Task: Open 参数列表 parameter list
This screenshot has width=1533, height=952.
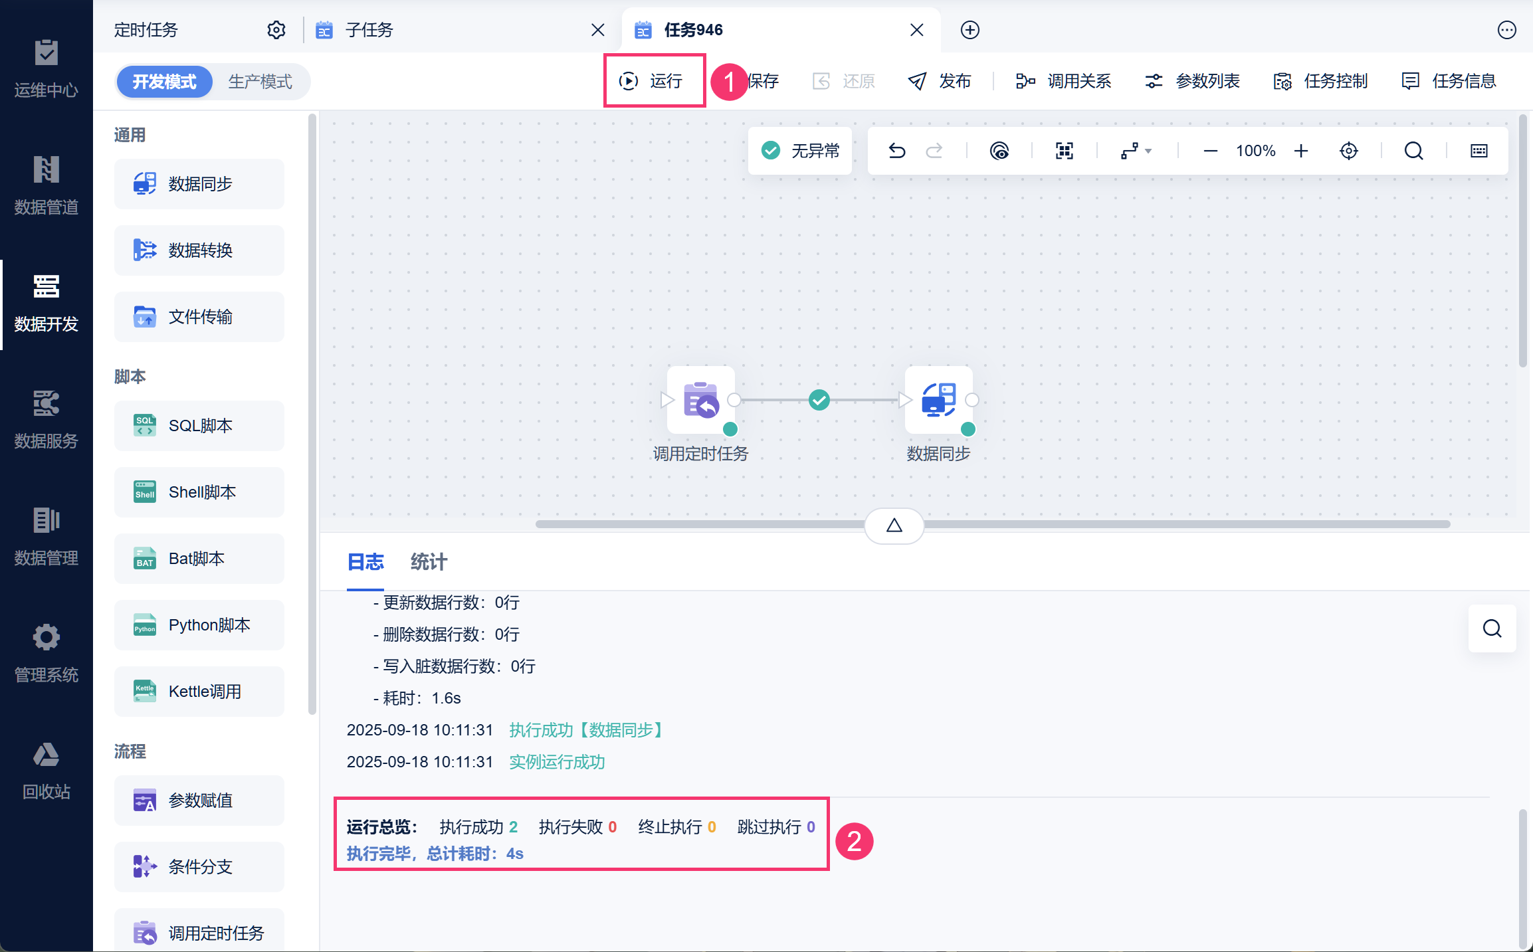Action: [x=1193, y=81]
